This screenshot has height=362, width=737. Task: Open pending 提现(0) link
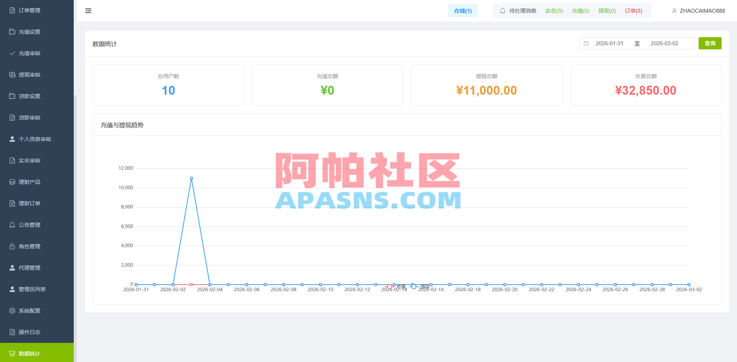coord(607,11)
